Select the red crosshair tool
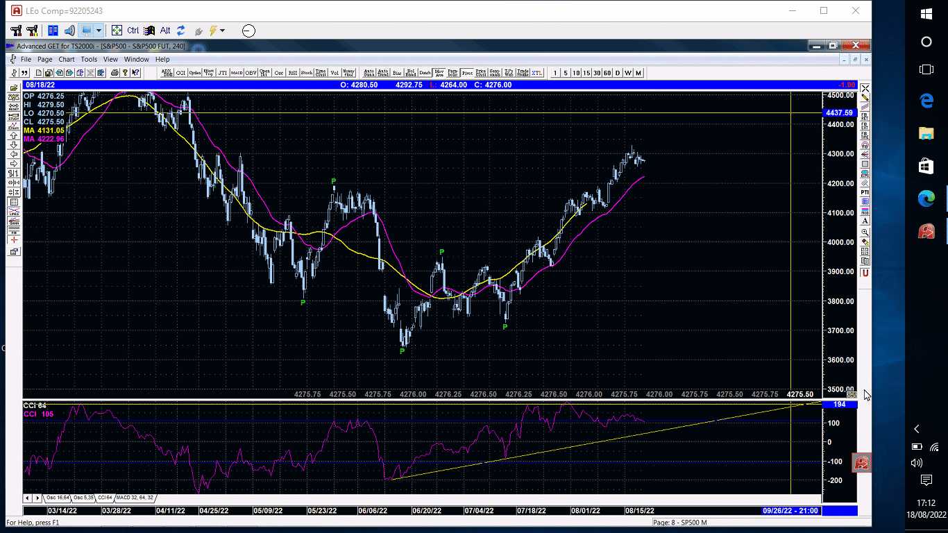The width and height of the screenshot is (948, 533). coord(14,239)
